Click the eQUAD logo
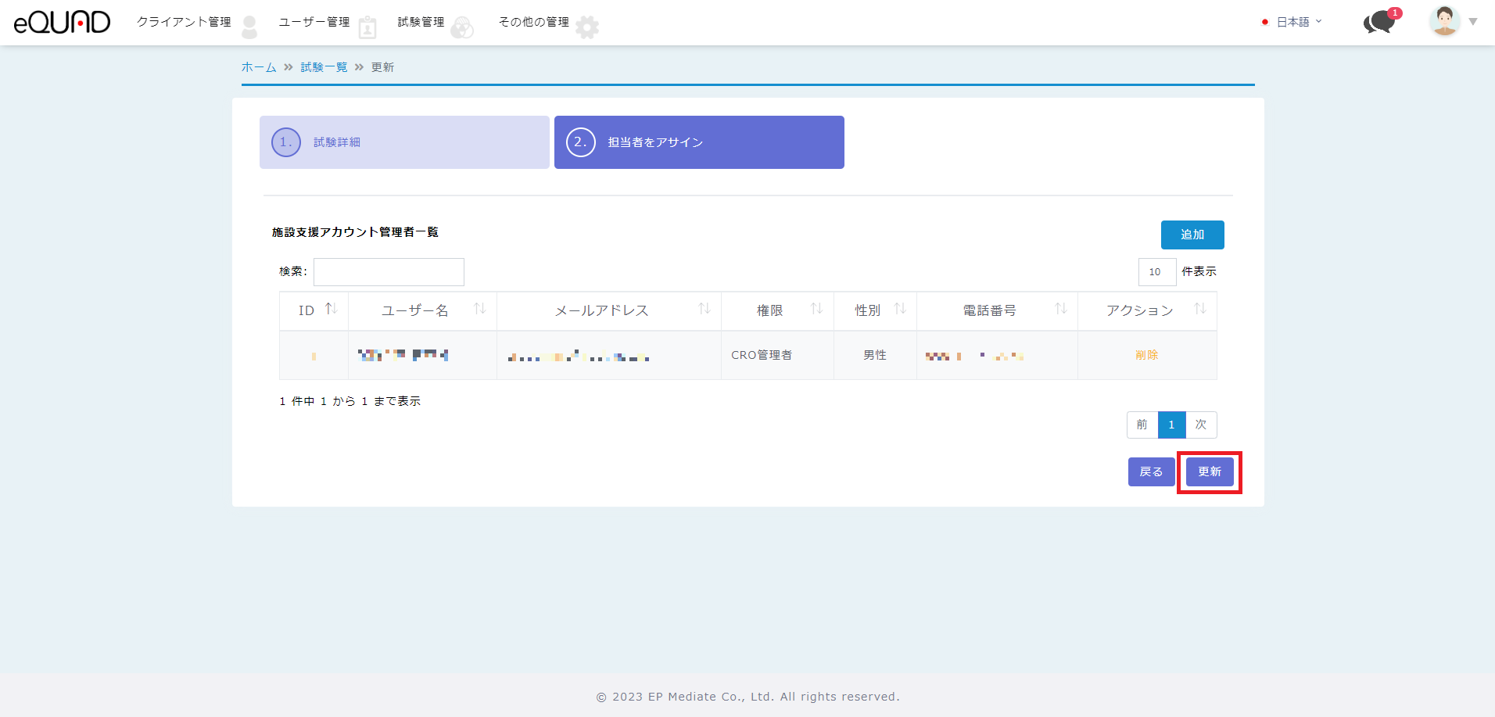Screen dimensions: 1495x717 pos(63,22)
